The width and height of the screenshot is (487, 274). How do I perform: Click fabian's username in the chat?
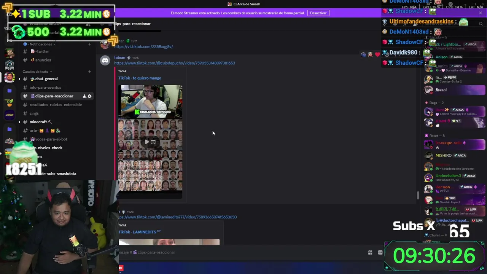coord(119,57)
